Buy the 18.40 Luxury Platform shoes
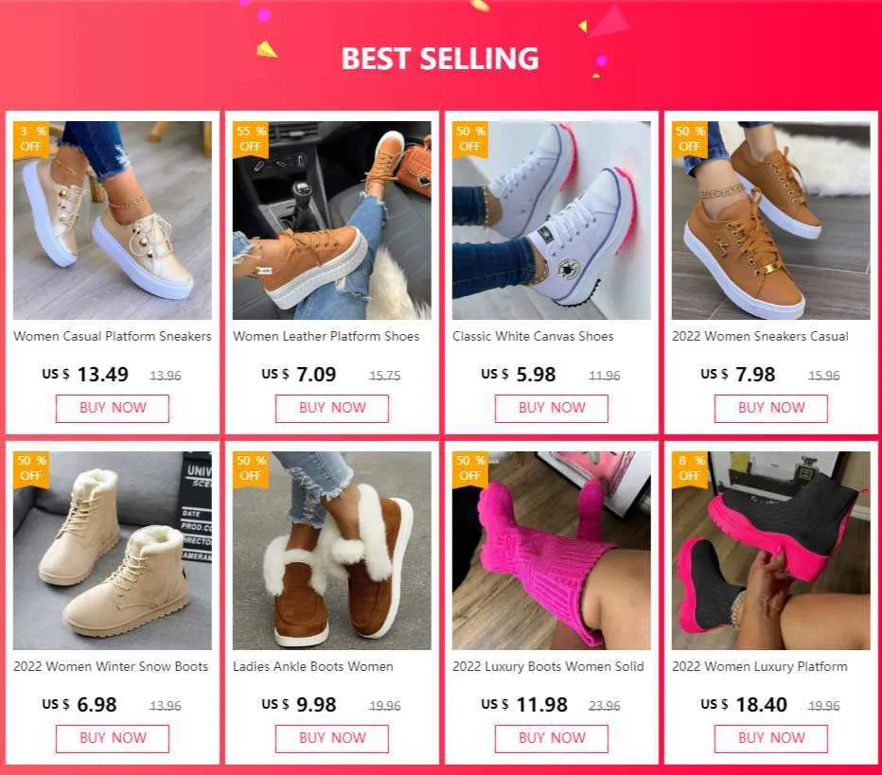The width and height of the screenshot is (882, 775). coord(770,738)
